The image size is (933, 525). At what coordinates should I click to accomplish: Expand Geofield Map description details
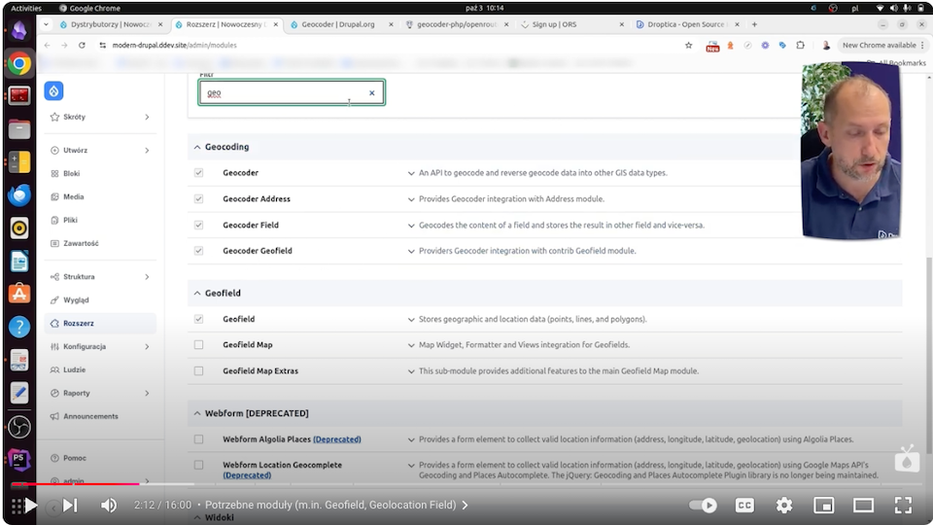[411, 345]
